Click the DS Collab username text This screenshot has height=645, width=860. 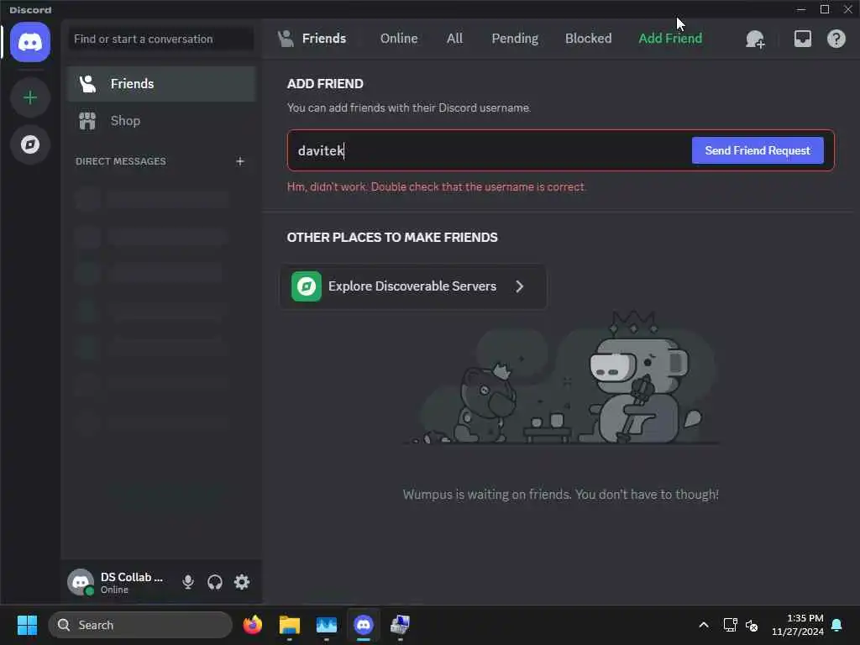point(132,577)
